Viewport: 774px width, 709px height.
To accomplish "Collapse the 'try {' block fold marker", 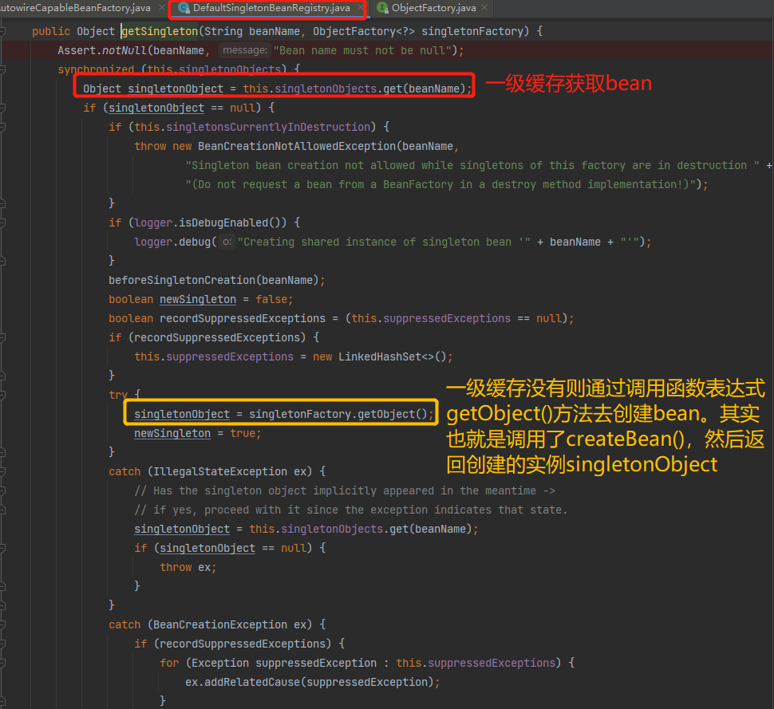I will pos(2,396).
